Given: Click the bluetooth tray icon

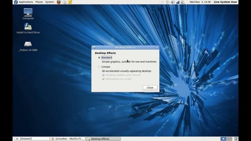Looking at the screenshot, I should tap(167, 2).
